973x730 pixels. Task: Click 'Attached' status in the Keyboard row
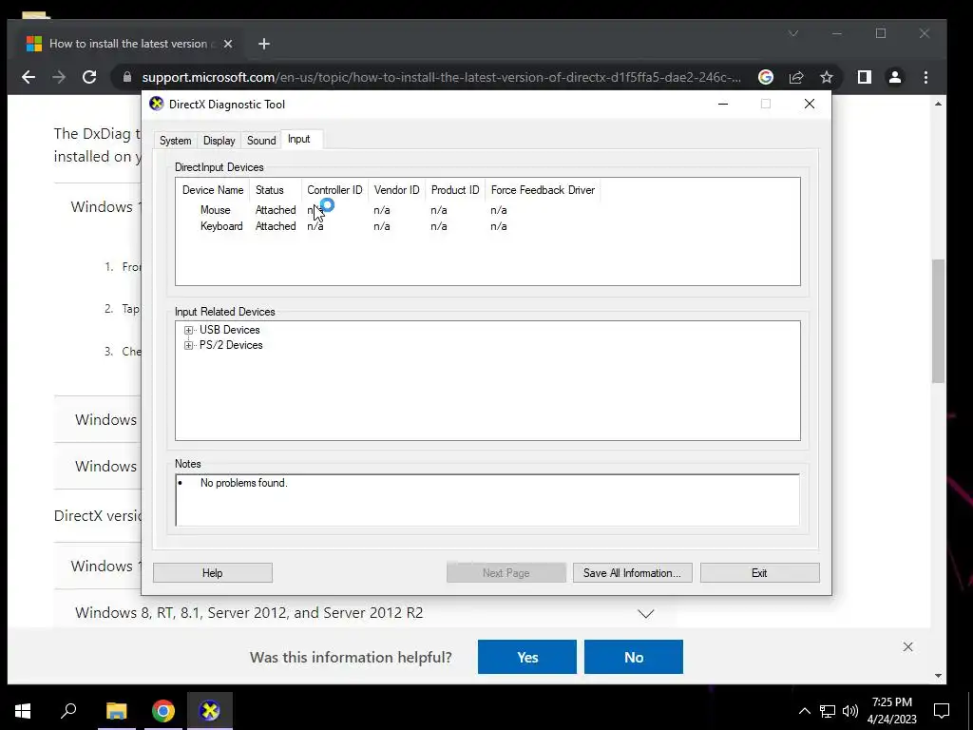276,226
